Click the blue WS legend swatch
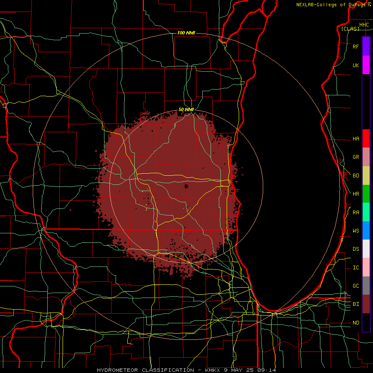373x373 pixels. [366, 230]
